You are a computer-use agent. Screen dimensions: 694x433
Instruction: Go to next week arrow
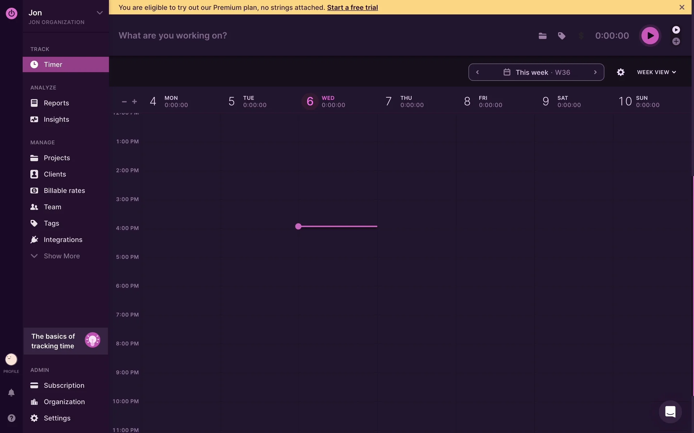click(x=595, y=72)
